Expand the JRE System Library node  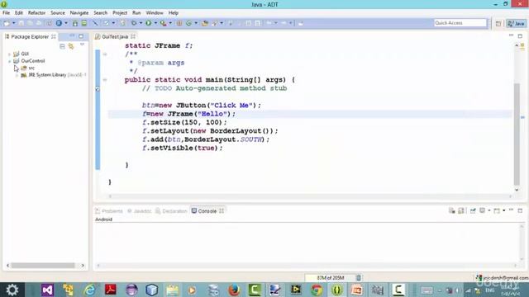17,75
